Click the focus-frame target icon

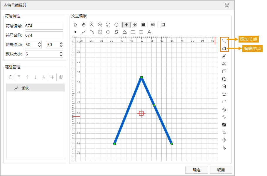(135, 25)
